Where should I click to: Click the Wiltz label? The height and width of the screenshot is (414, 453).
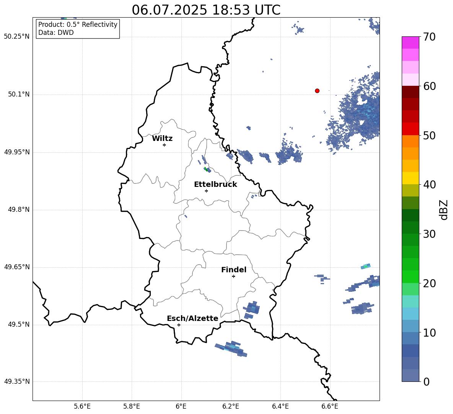[162, 139]
